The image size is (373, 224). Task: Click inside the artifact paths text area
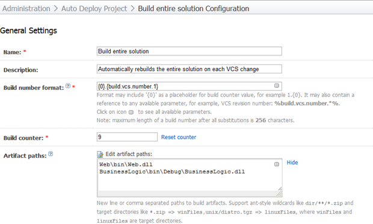[x=190, y=178]
